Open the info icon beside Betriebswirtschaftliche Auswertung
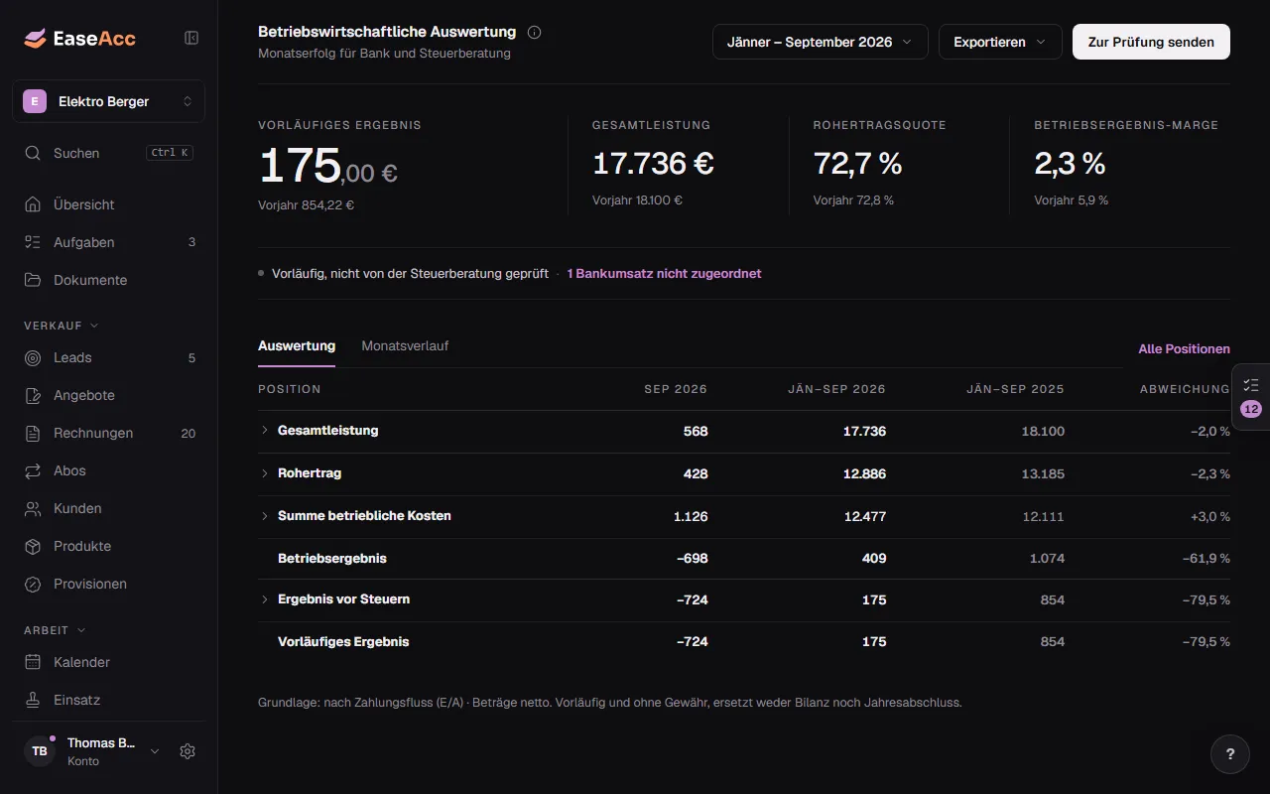Screen dimensions: 1270x794 (x=535, y=32)
